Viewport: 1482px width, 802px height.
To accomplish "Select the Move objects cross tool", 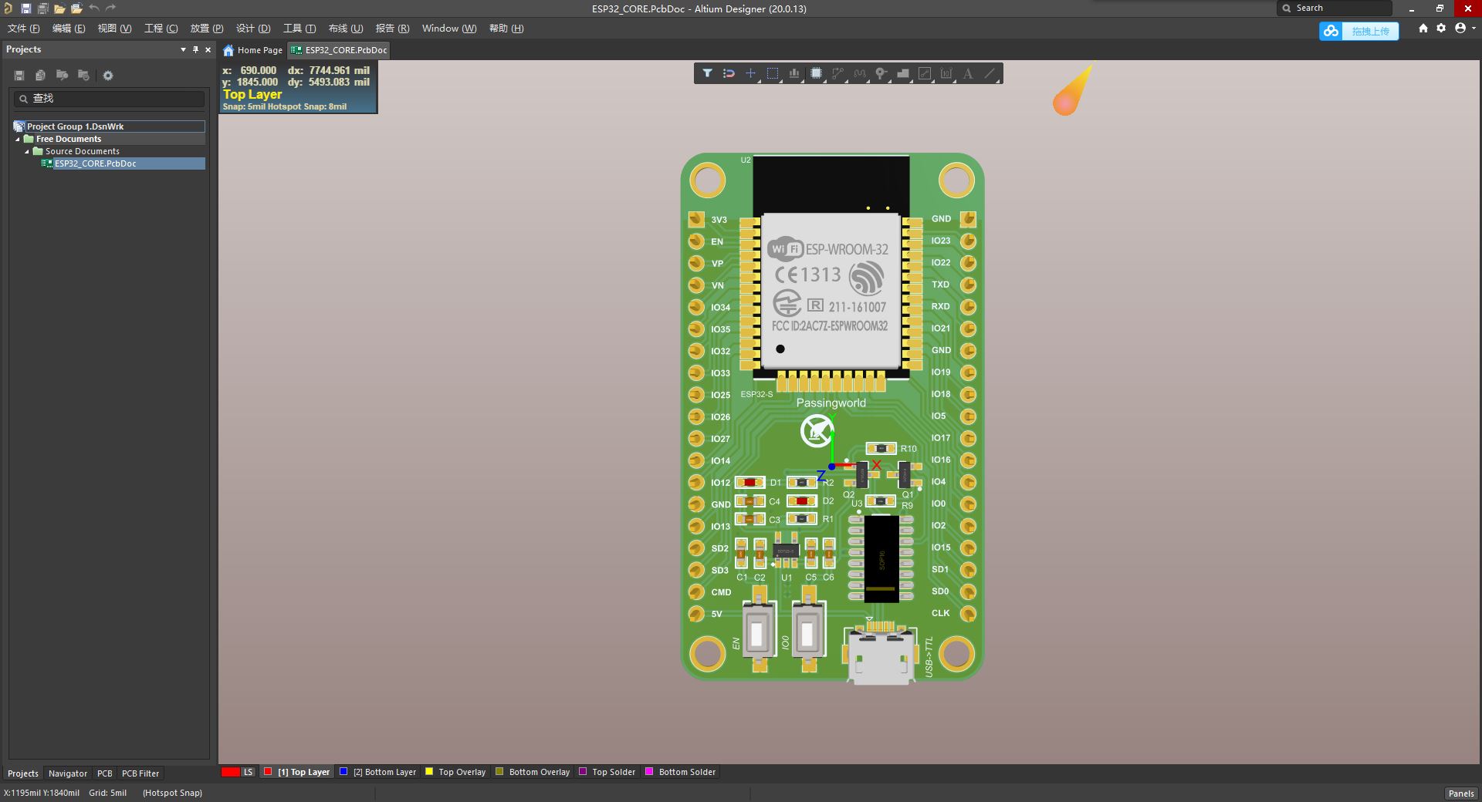I will tap(750, 73).
